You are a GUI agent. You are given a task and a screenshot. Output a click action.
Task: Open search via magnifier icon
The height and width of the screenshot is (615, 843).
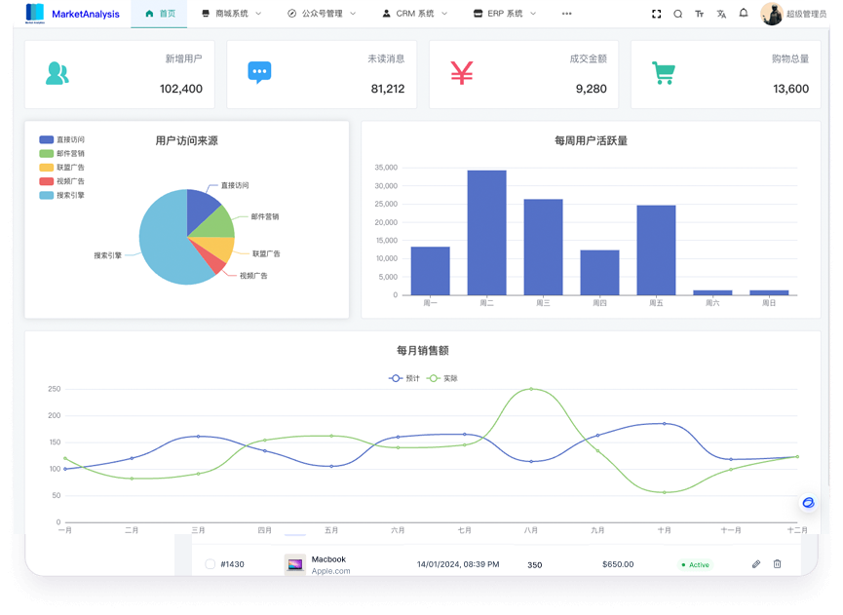tap(677, 14)
